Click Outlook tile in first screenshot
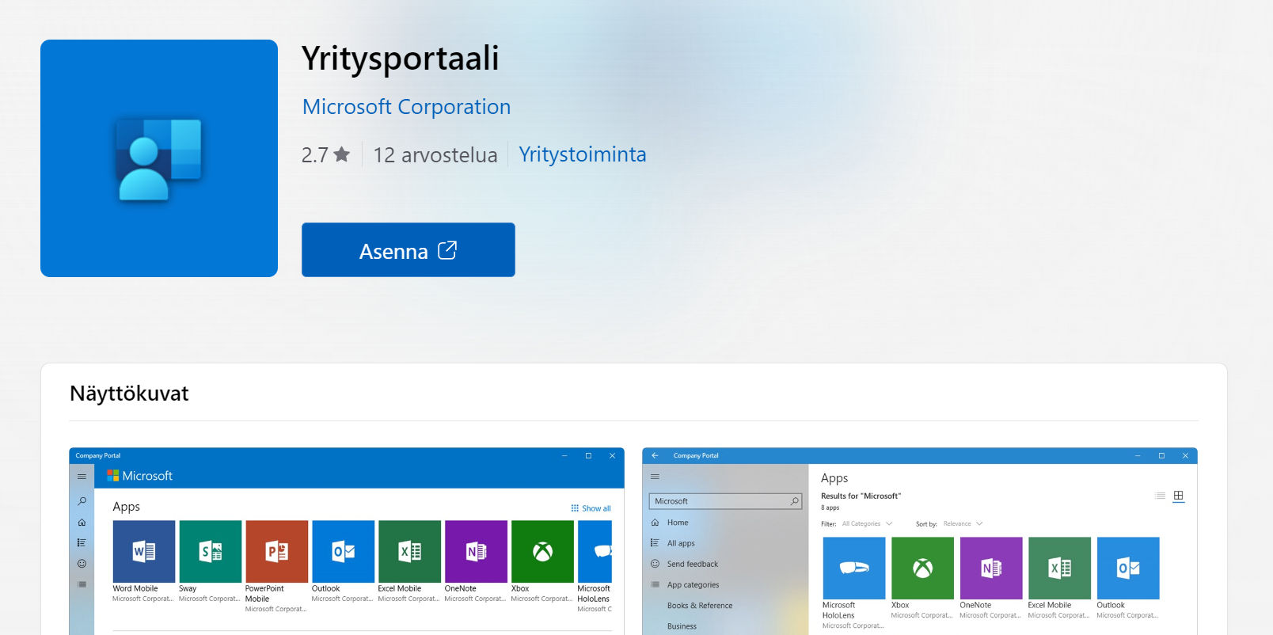Image resolution: width=1273 pixels, height=635 pixels. point(343,552)
